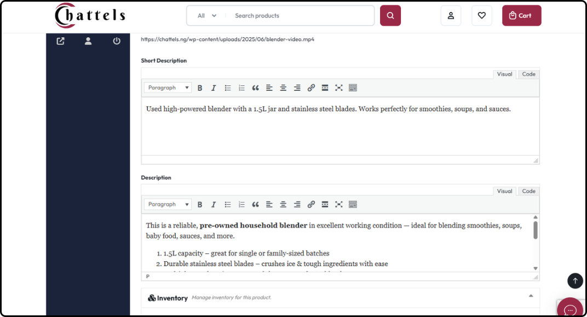Align left in Description toolbar

click(269, 205)
